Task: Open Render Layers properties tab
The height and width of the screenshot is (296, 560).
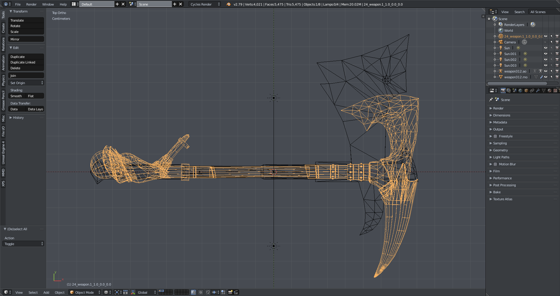Action: 509,91
